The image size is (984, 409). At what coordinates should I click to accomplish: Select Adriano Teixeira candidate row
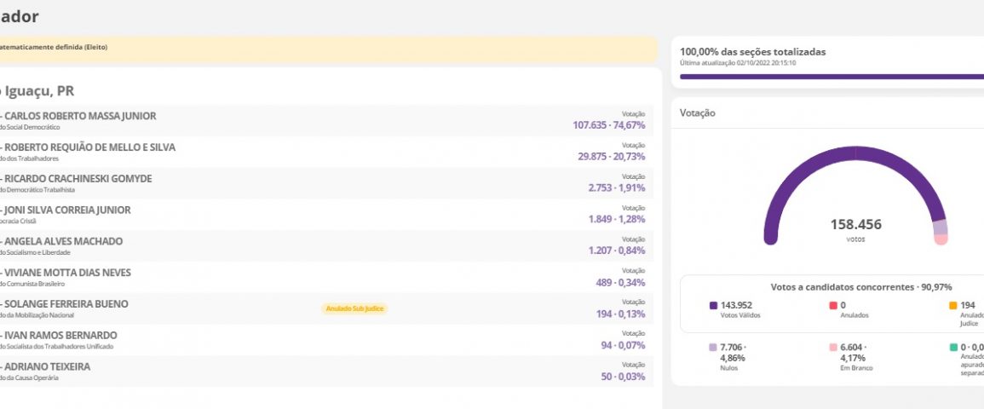pos(47,366)
